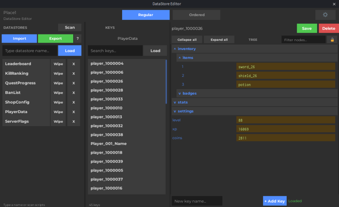The image size is (339, 207).
Task: Switch to the Regular tab
Action: (x=146, y=15)
